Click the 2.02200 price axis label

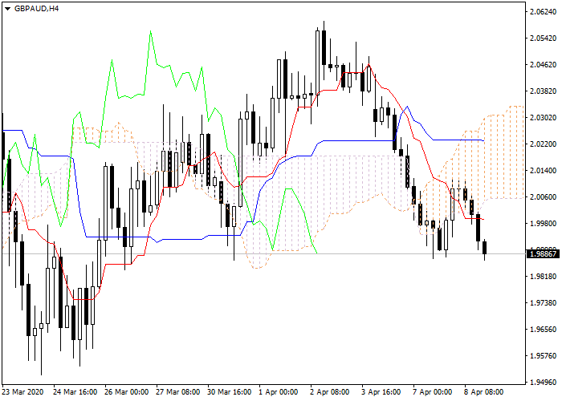tap(544, 144)
